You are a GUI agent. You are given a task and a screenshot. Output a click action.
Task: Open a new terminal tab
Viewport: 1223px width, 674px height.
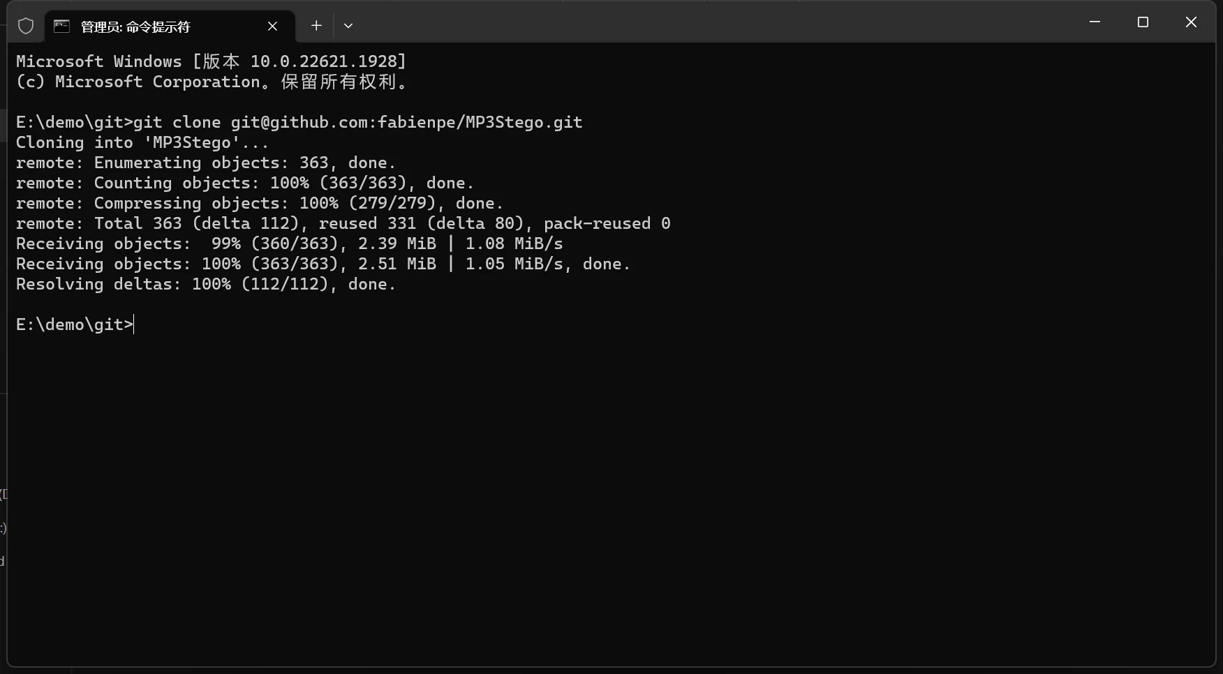pos(316,26)
